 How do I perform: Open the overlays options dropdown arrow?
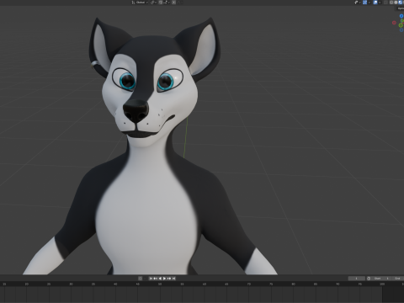point(380,3)
